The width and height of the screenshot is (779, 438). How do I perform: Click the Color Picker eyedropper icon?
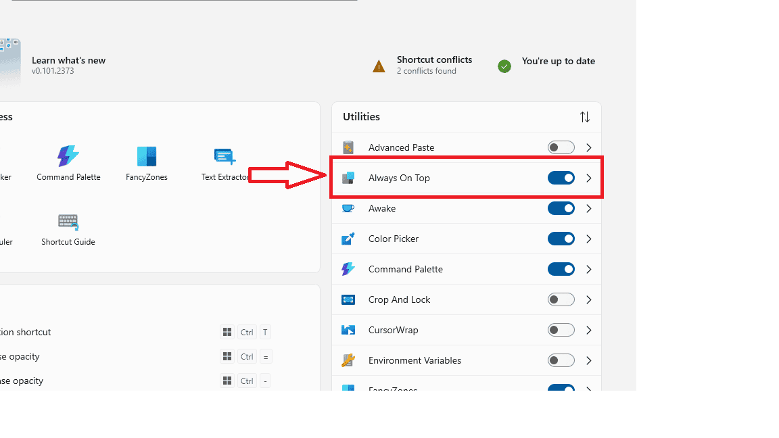[x=348, y=239]
